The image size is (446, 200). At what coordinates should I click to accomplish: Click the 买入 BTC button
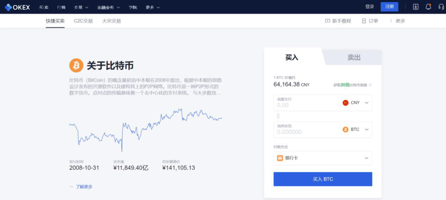tap(323, 179)
